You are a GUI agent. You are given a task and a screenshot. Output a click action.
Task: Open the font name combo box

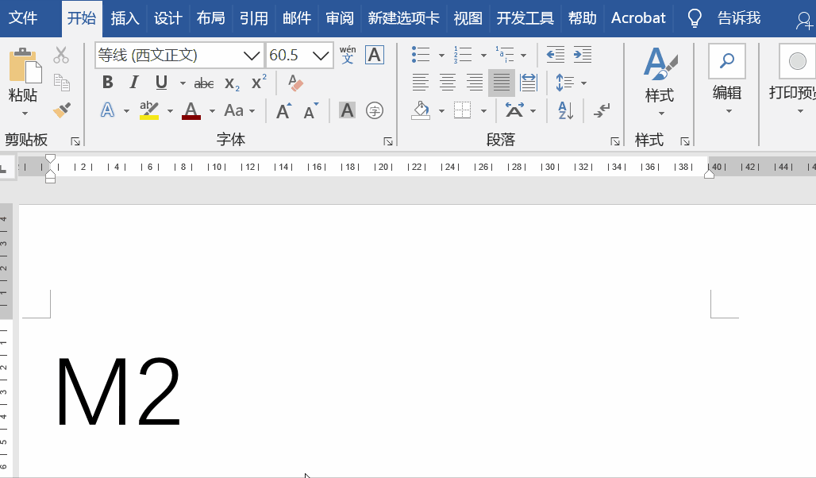(179, 56)
